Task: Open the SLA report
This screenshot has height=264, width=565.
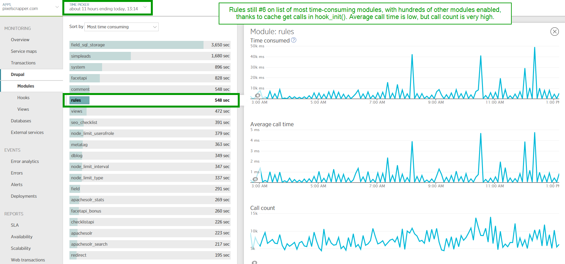Action: pos(15,225)
